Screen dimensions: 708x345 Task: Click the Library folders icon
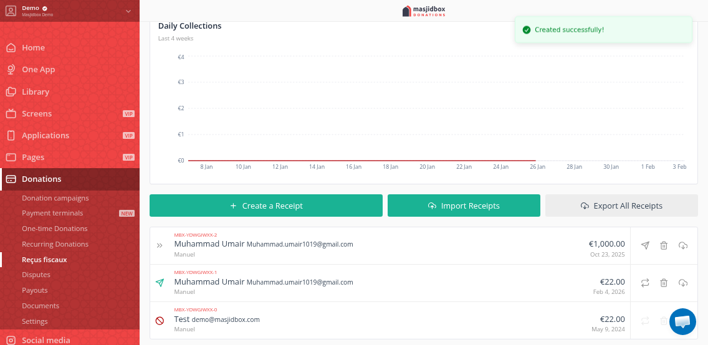[x=11, y=92]
